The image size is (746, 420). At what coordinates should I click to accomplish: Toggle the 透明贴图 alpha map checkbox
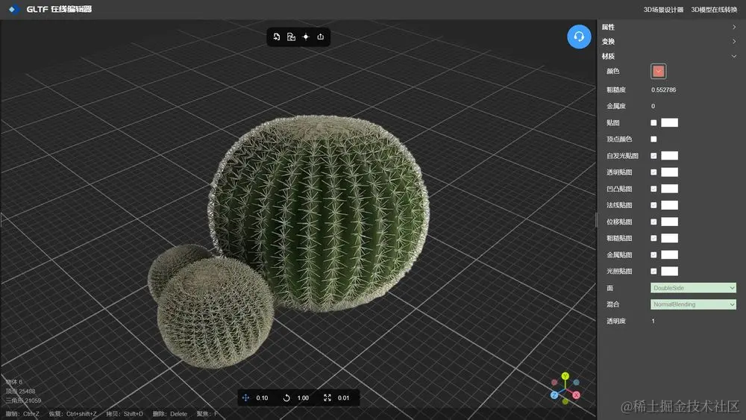653,172
